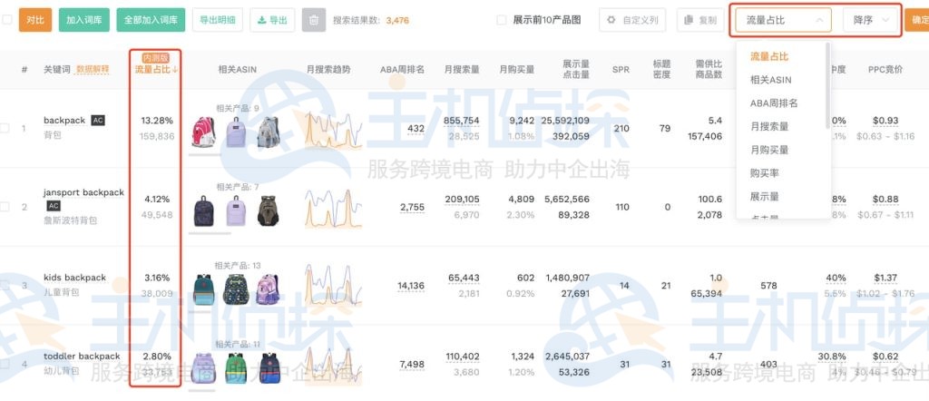Click the 全部加入词库 button
This screenshot has height=401, width=929.
pos(151,20)
